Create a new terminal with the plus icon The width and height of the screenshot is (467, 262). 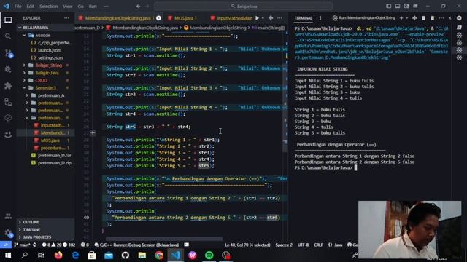[x=401, y=18]
